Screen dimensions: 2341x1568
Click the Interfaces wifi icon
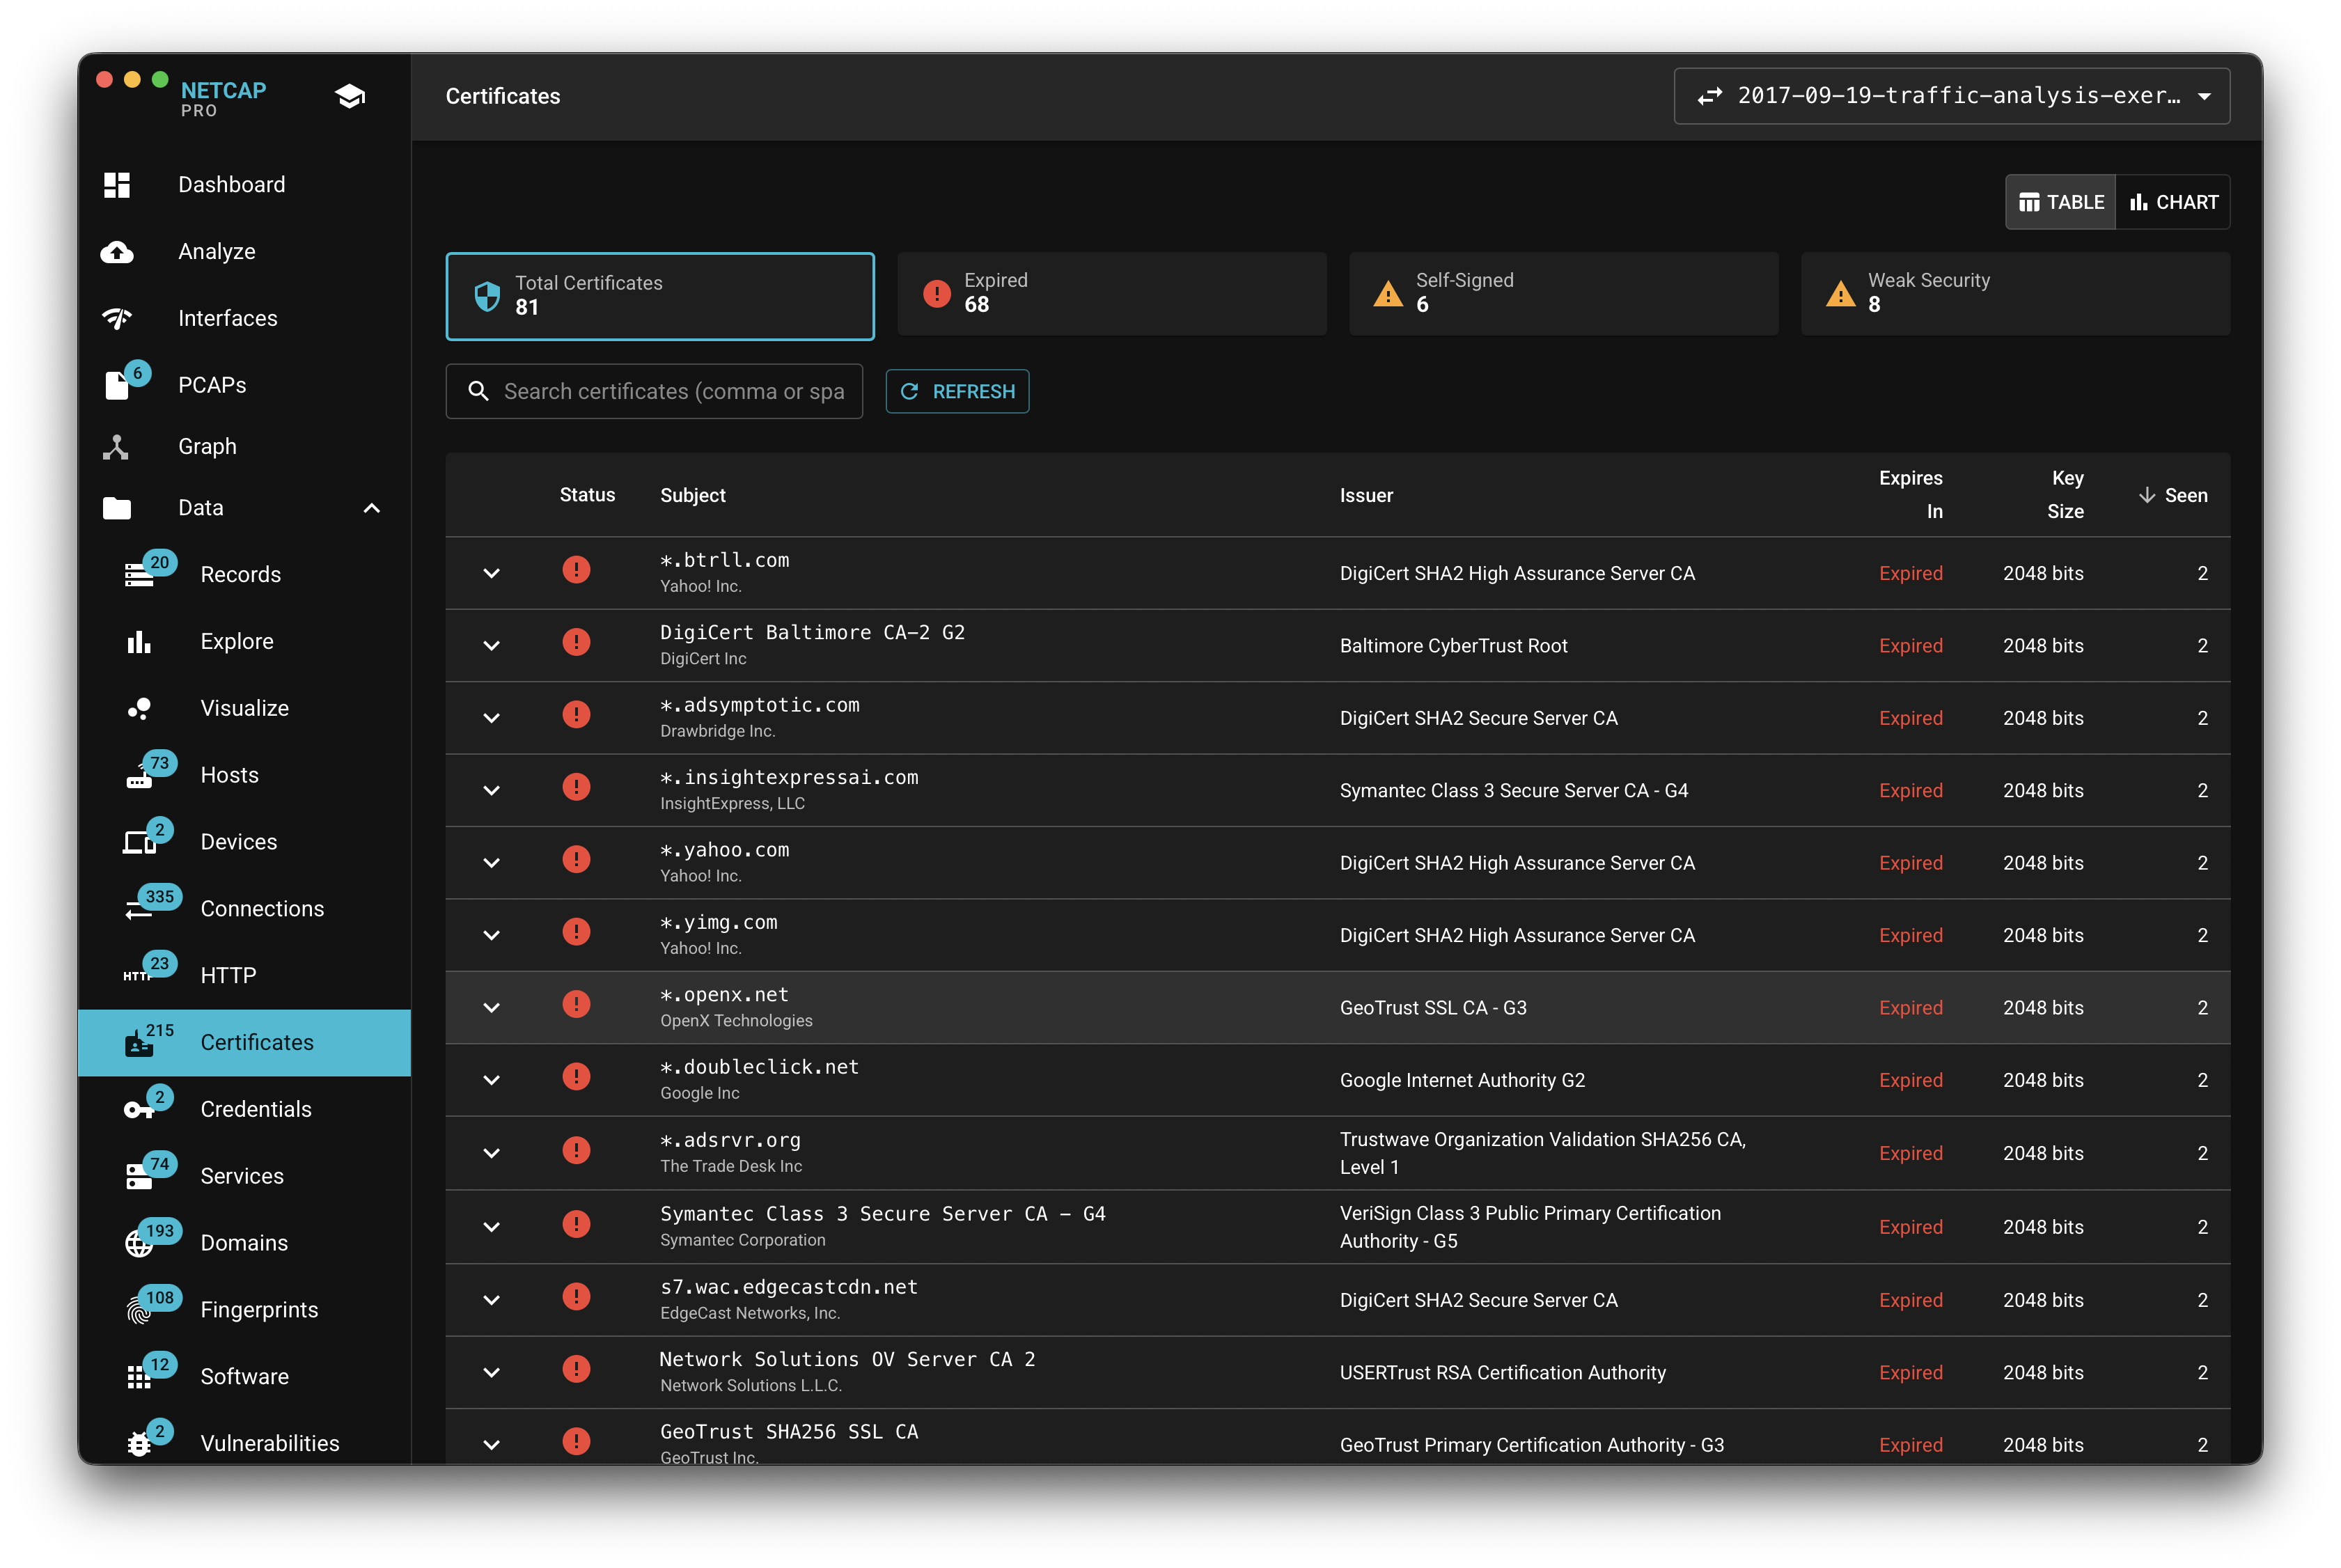117,318
